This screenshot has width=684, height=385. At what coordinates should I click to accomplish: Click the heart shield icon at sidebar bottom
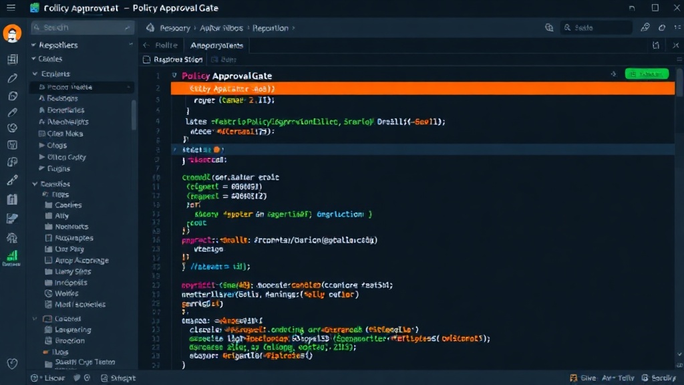click(12, 363)
